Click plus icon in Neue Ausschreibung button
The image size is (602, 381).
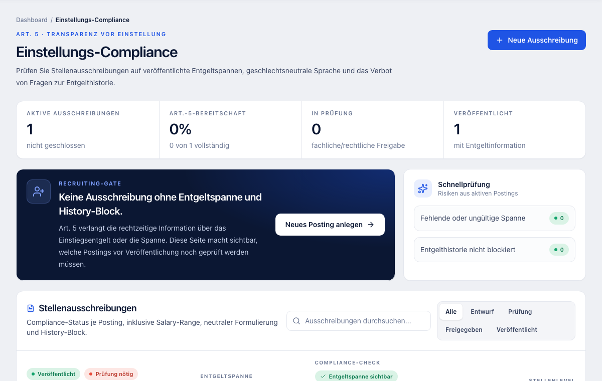pos(499,40)
